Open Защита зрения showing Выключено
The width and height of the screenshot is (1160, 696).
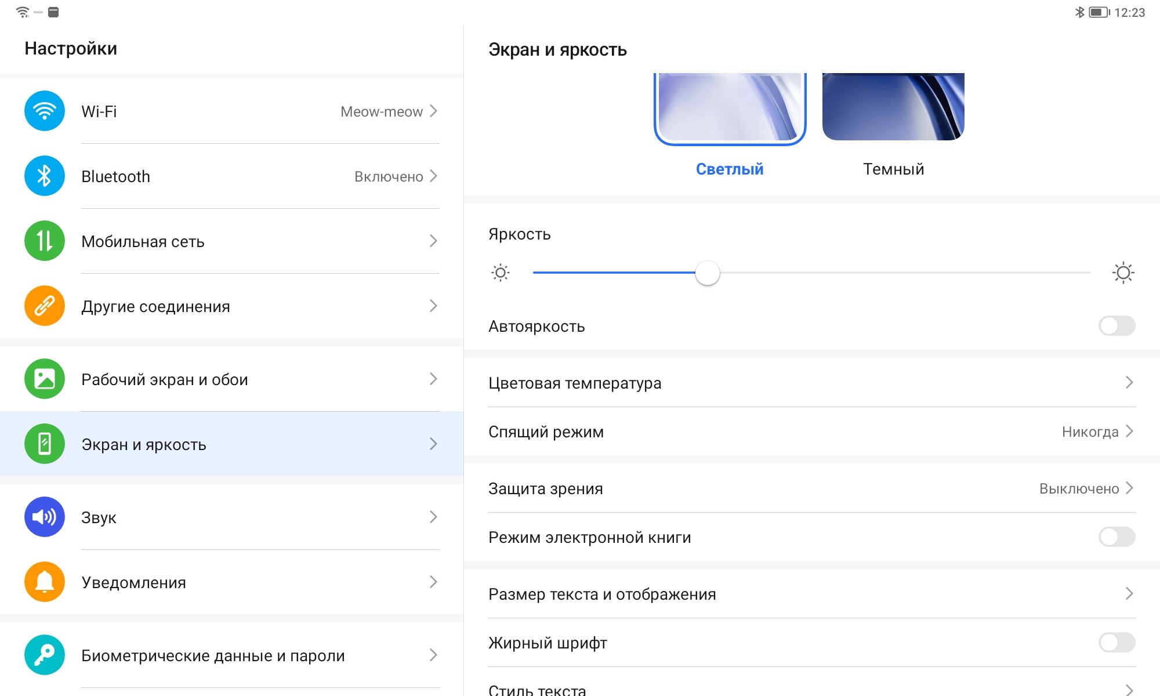tap(811, 488)
